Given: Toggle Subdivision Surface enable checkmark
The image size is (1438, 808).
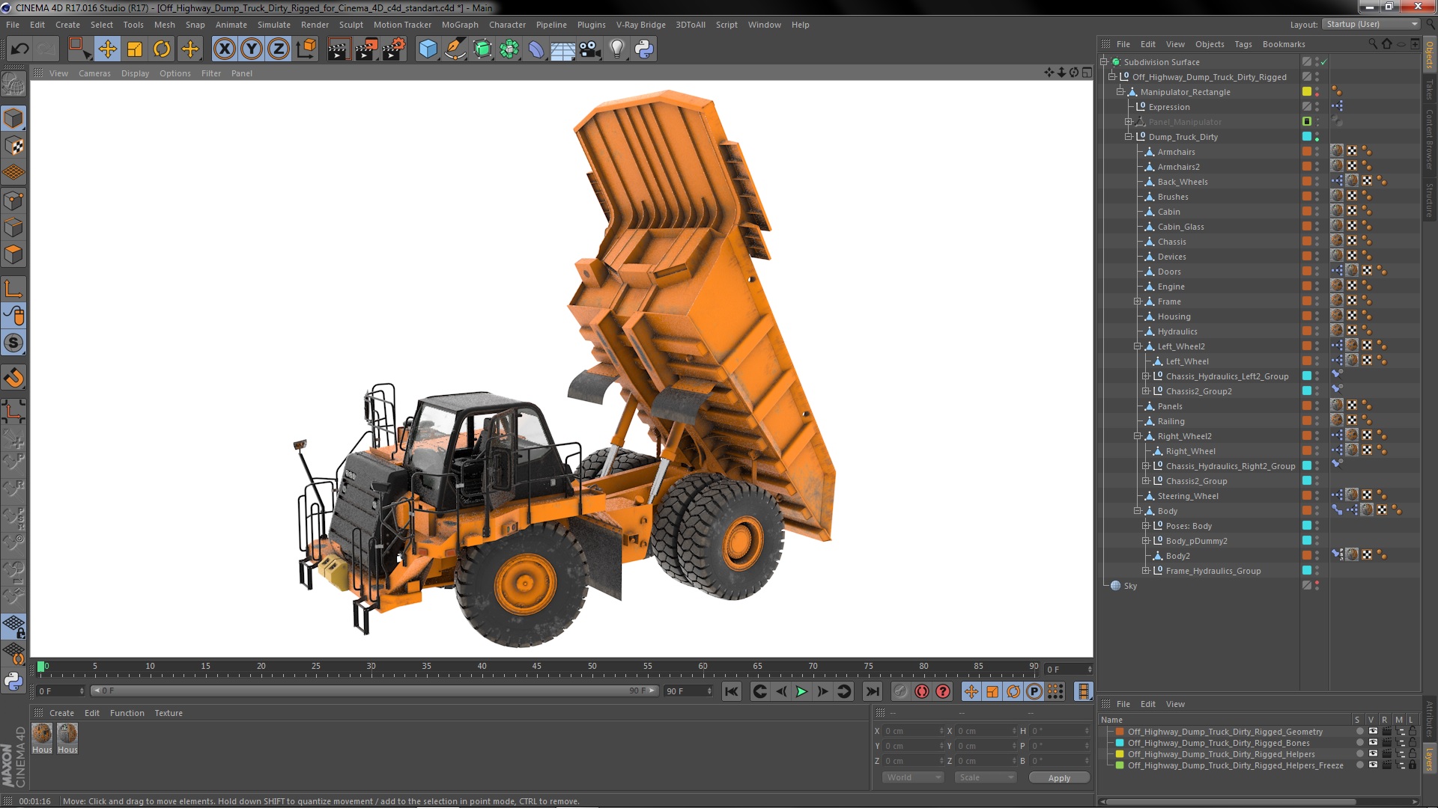Looking at the screenshot, I should (x=1323, y=62).
